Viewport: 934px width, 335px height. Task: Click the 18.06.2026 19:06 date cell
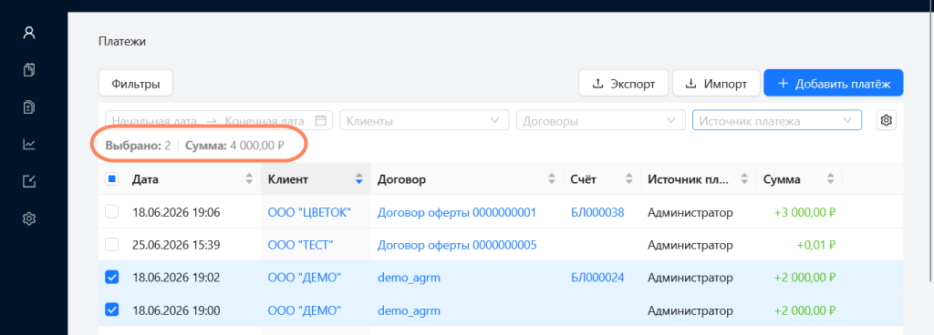(176, 212)
